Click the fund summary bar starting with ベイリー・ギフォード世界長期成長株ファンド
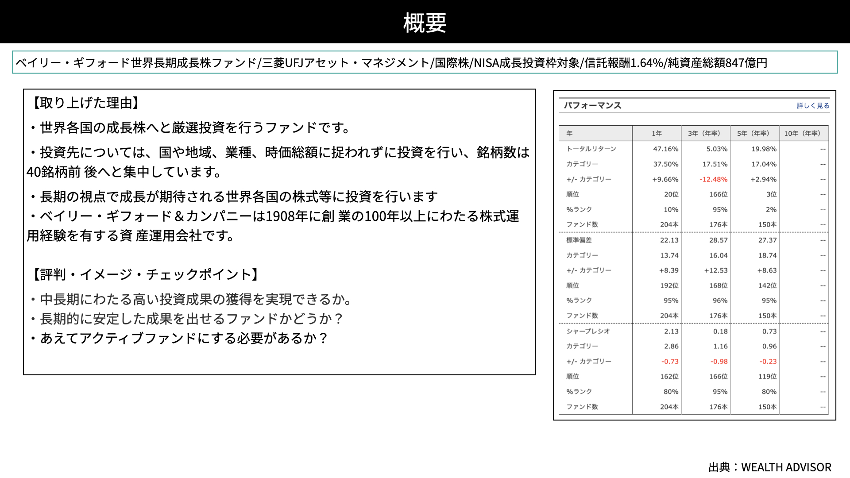 pos(425,62)
